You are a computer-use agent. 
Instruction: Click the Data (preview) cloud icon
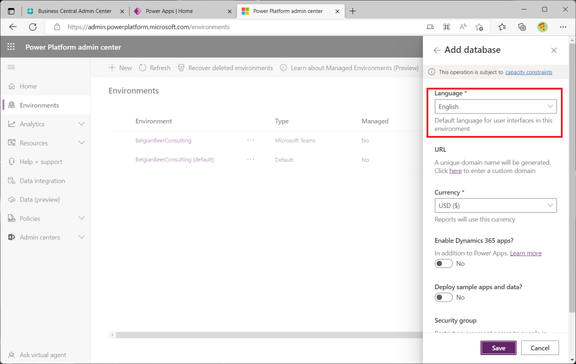pyautogui.click(x=12, y=199)
